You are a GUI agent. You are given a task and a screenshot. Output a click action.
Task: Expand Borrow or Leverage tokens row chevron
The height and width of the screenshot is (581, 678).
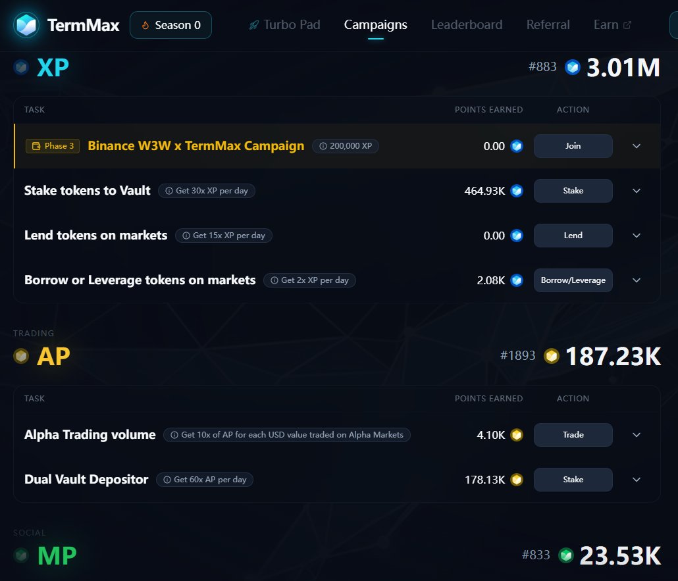637,280
